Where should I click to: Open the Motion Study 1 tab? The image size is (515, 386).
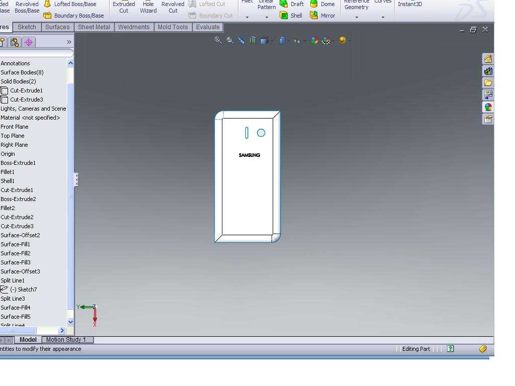pyautogui.click(x=67, y=340)
